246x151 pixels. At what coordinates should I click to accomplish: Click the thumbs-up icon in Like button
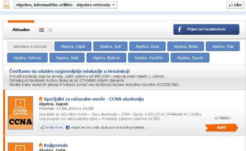pyautogui.click(x=231, y=5)
